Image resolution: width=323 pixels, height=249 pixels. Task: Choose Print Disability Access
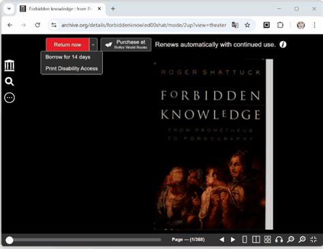[72, 68]
